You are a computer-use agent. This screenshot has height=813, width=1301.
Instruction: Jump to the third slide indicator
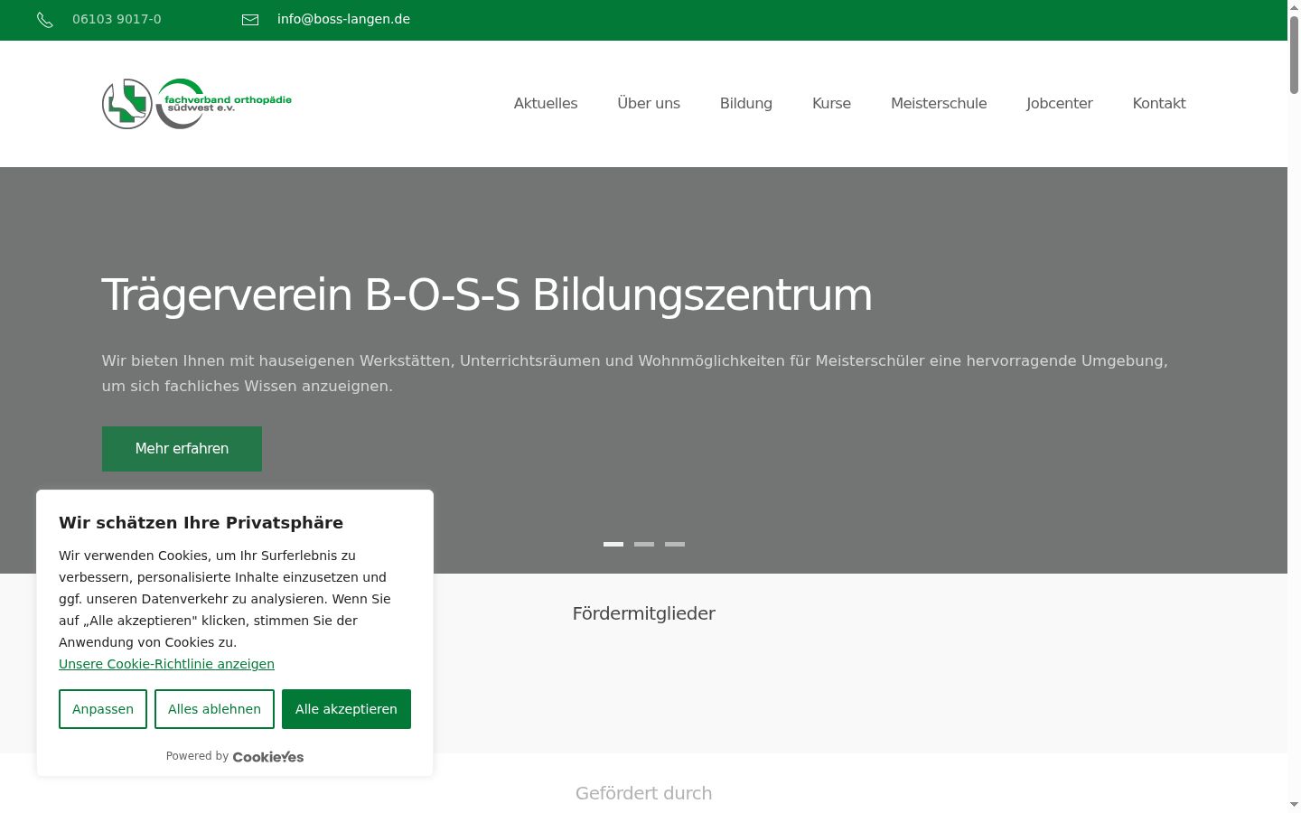pos(675,544)
